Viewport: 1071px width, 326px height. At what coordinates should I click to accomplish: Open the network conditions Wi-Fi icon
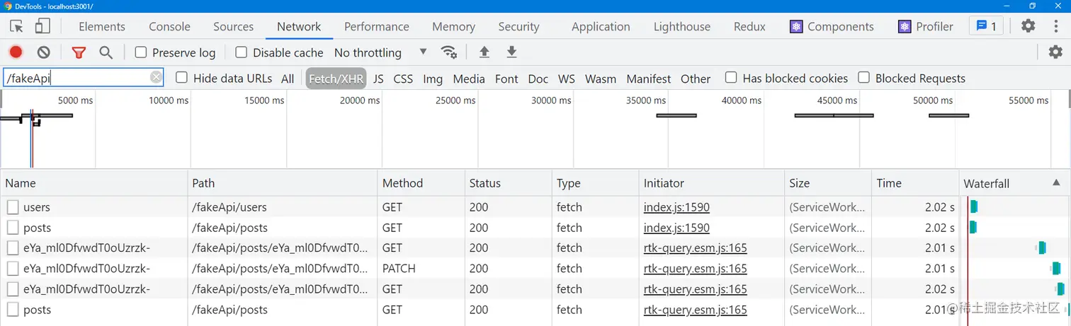pyautogui.click(x=448, y=52)
